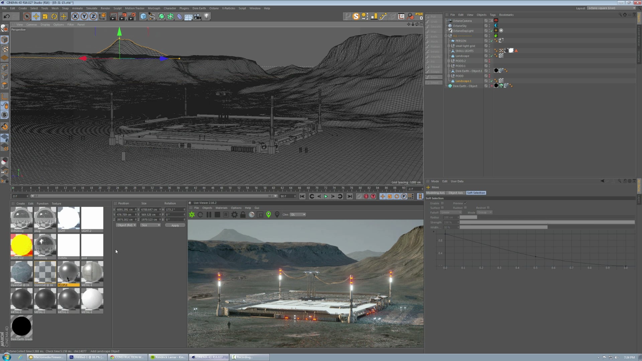Open the Floor environment object icon
This screenshot has height=361, width=642.
click(x=189, y=16)
